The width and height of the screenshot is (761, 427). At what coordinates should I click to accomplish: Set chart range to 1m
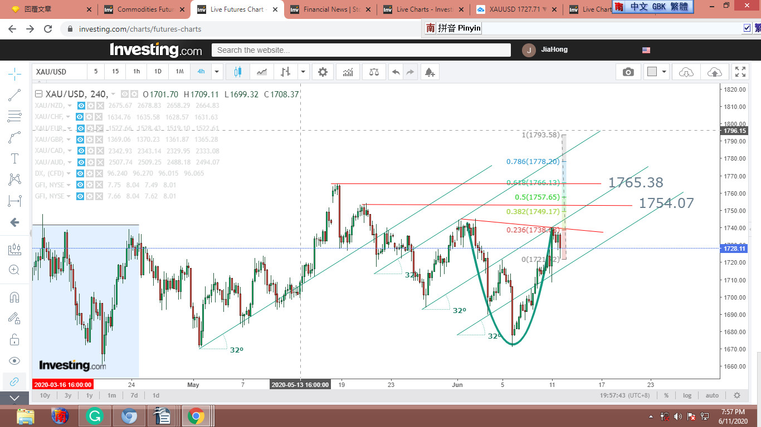[111, 395]
